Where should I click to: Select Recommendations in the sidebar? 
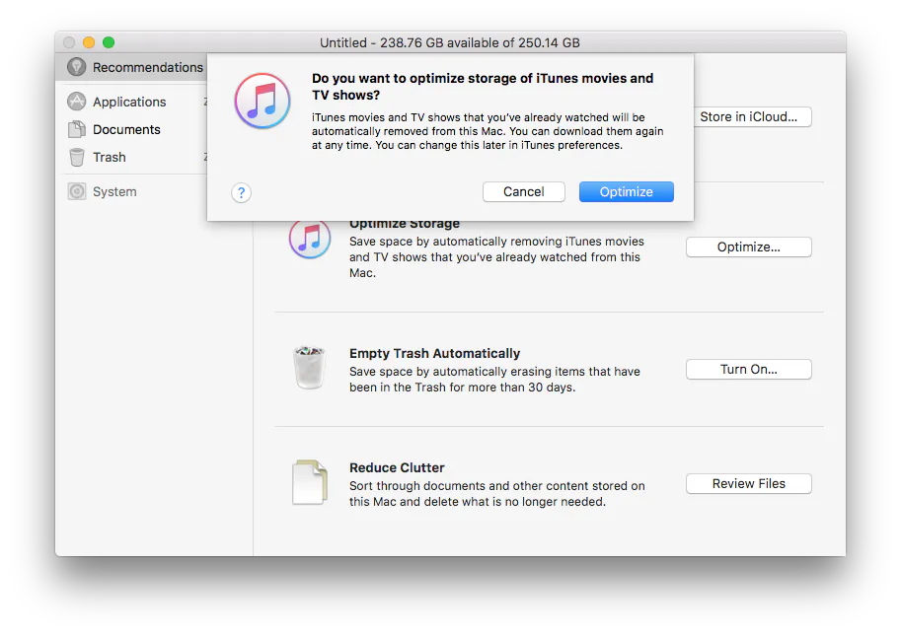(x=131, y=67)
